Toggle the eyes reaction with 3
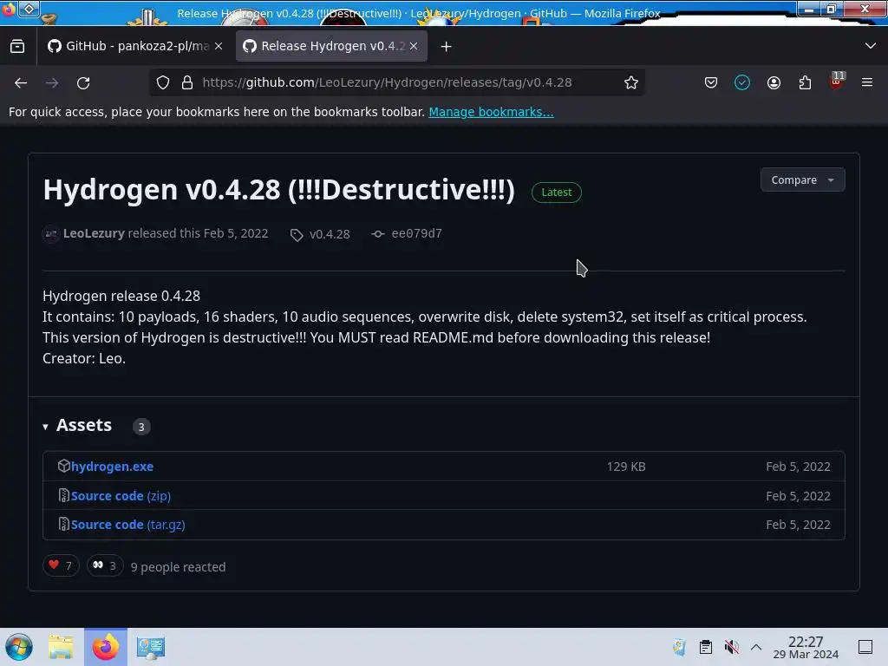This screenshot has height=666, width=888. (x=105, y=565)
